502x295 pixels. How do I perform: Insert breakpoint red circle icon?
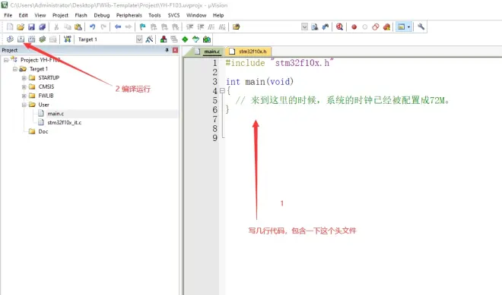[x=354, y=27]
